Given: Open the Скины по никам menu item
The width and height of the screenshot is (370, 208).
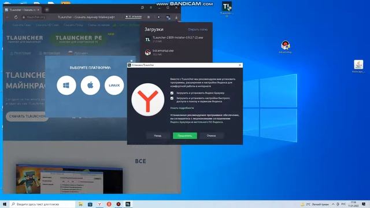Looking at the screenshot, I should [x=99, y=25].
